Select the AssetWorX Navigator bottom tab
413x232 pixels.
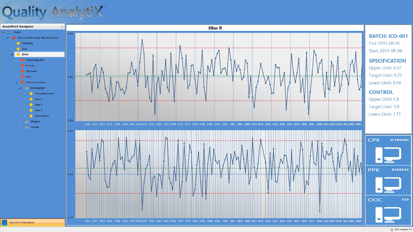[x=21, y=222]
